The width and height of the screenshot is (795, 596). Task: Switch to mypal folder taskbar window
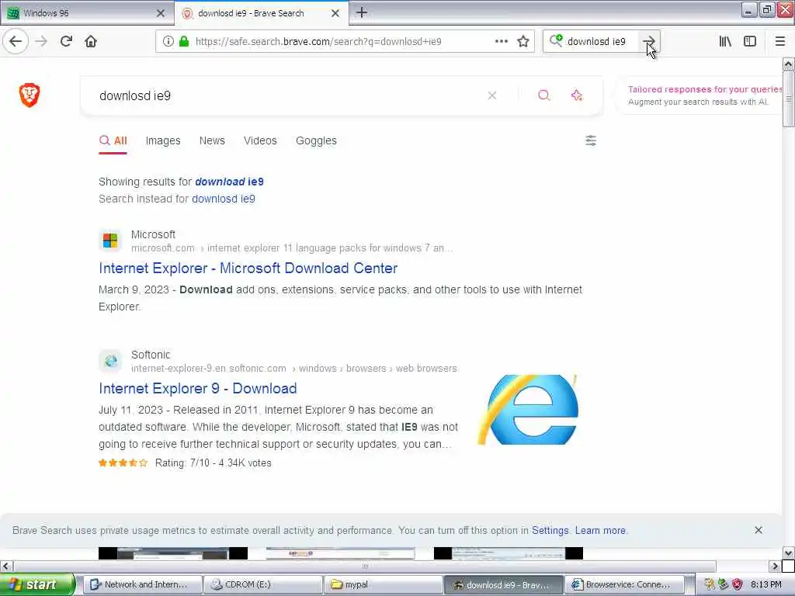coord(384,584)
